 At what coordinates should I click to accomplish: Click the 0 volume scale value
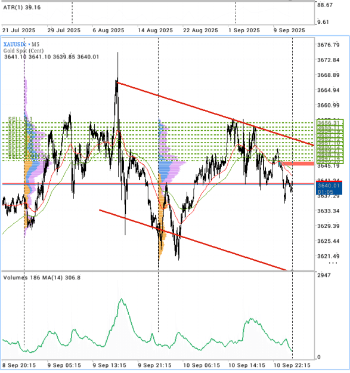(x=319, y=357)
